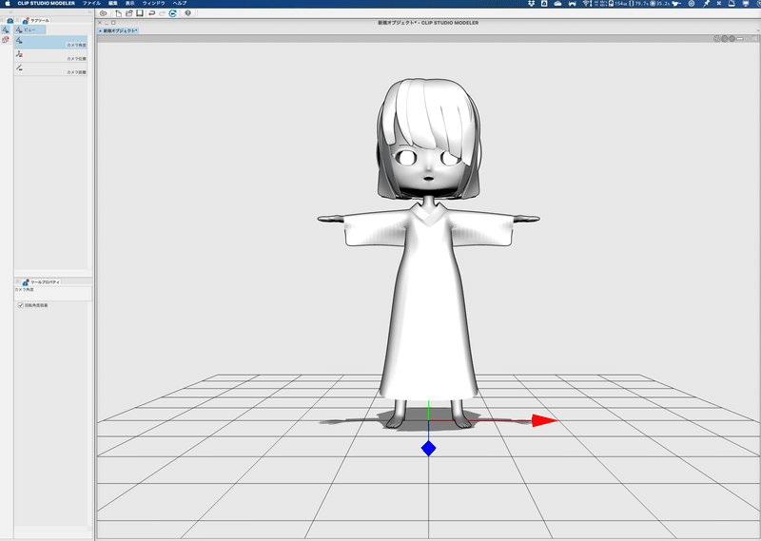The height and width of the screenshot is (541, 761).
Task: Click the Bluetooth-style icon in menu bar
Action: [719, 4]
